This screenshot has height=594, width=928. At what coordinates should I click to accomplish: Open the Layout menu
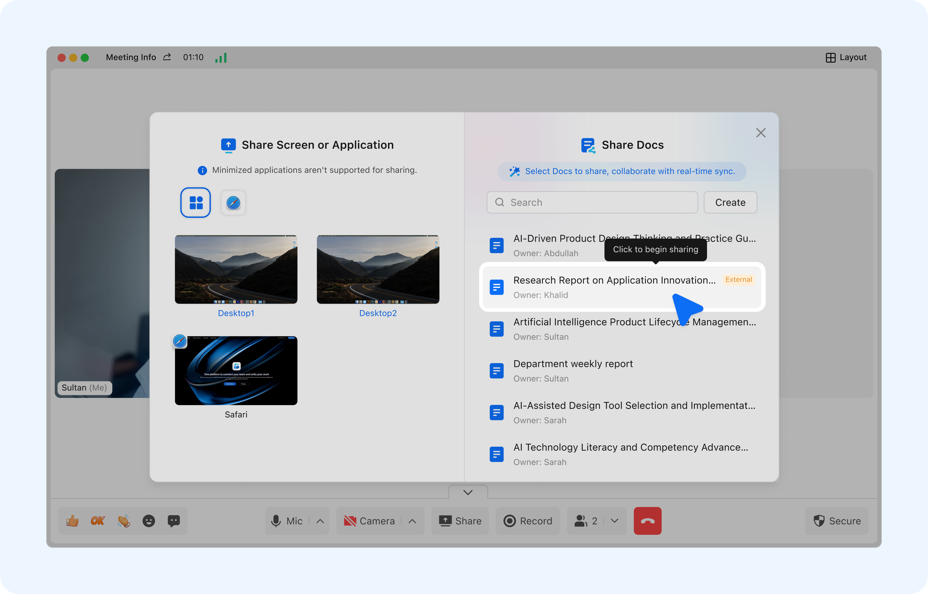[846, 57]
